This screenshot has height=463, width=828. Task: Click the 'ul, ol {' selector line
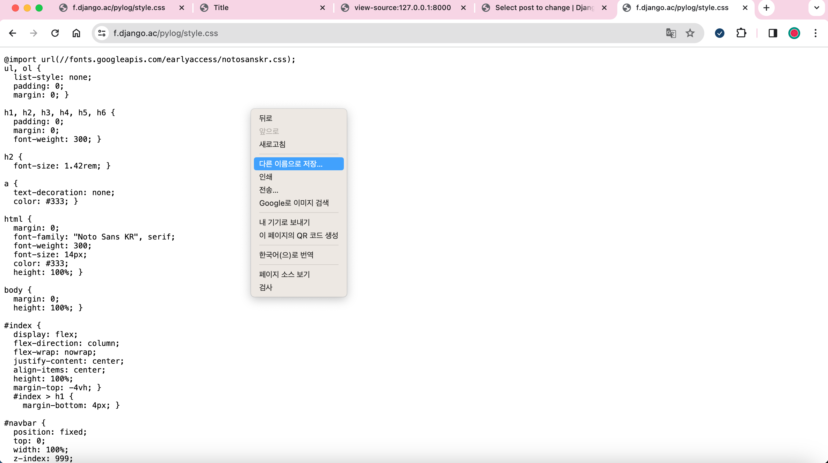pos(22,68)
